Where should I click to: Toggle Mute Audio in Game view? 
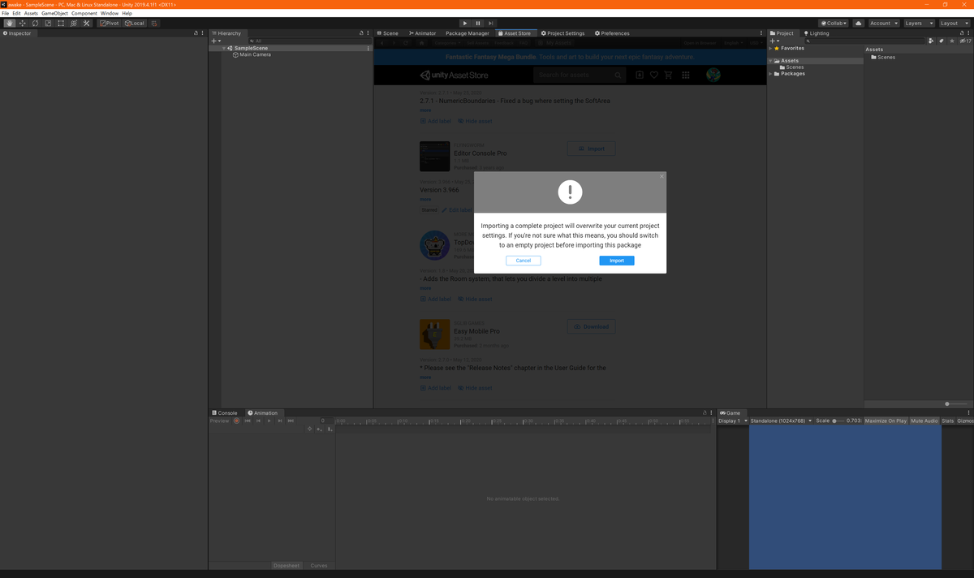924,421
